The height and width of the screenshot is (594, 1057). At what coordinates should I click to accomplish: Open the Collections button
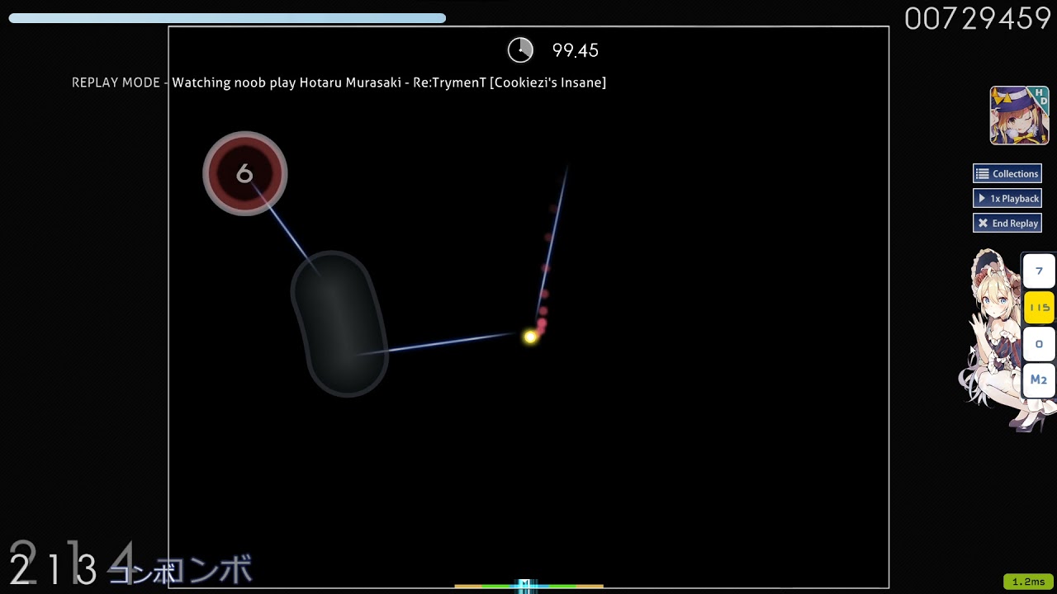click(x=1007, y=173)
